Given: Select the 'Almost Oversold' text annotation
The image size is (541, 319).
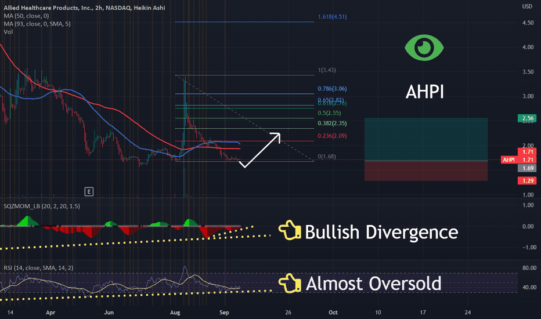Looking at the screenshot, I should 374,284.
